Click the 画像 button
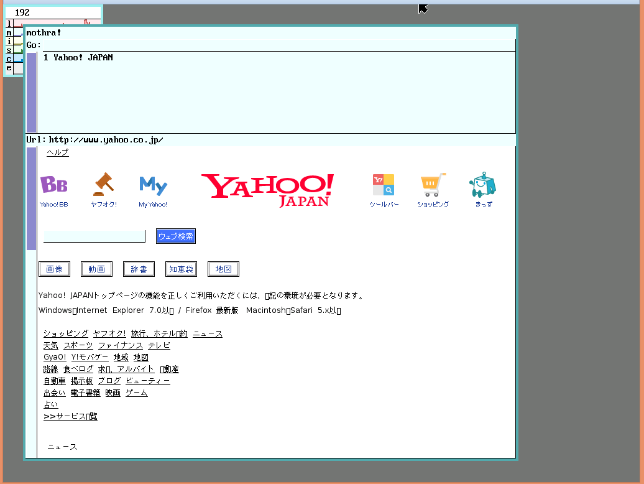Image resolution: width=644 pixels, height=484 pixels. (54, 269)
